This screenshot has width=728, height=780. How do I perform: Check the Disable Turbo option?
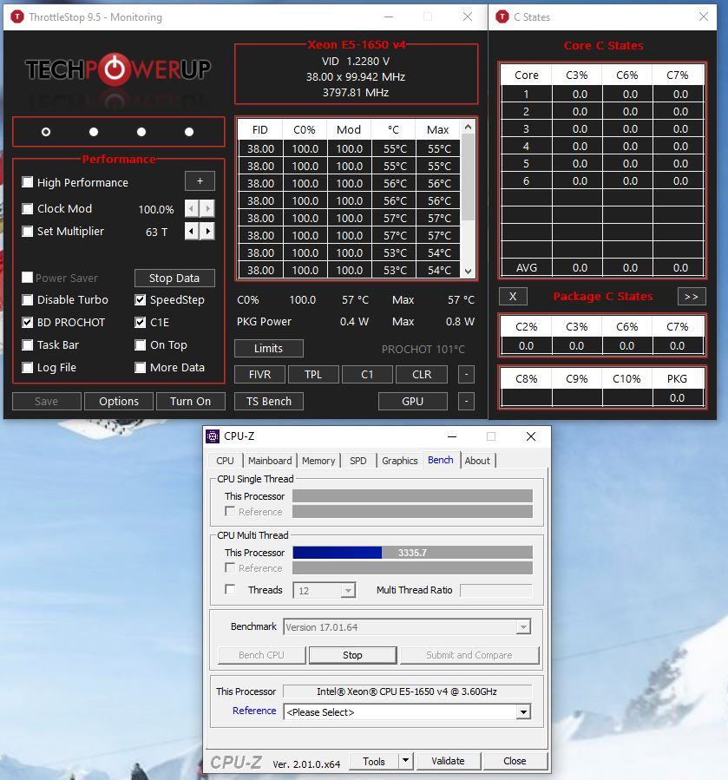[x=28, y=299]
